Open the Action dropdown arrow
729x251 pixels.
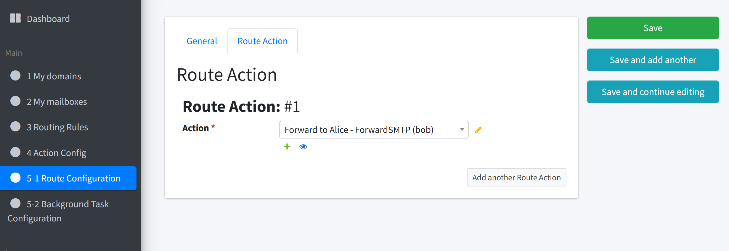coord(462,129)
